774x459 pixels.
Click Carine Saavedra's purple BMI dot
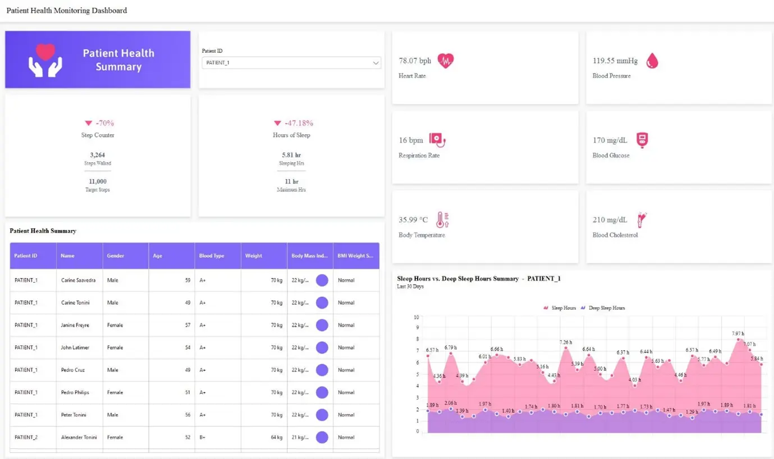coord(322,279)
